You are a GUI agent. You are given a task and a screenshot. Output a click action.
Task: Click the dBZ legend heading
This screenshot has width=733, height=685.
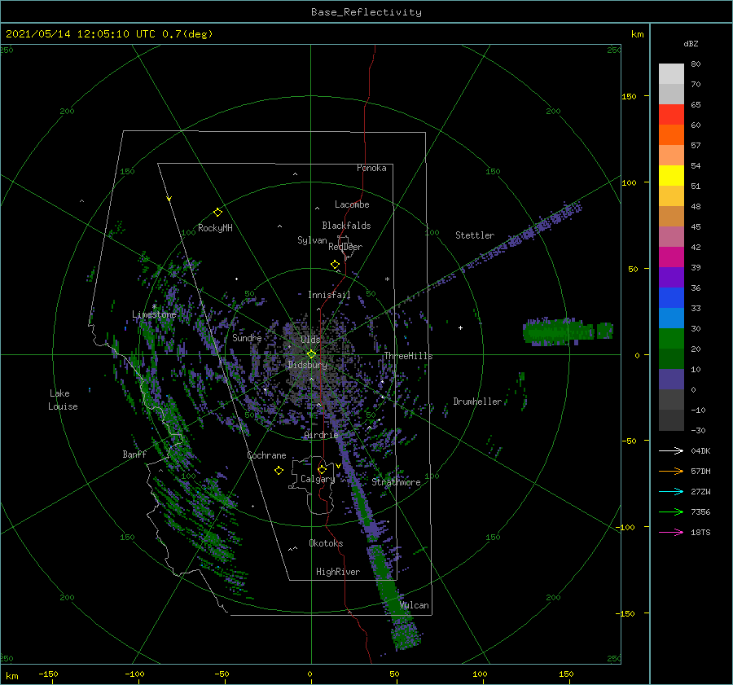[691, 44]
